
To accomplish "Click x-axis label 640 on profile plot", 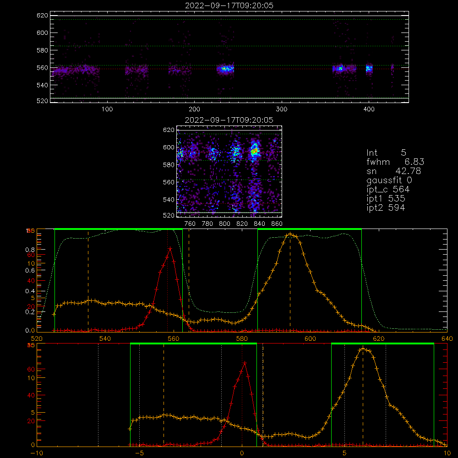I will [447, 339].
